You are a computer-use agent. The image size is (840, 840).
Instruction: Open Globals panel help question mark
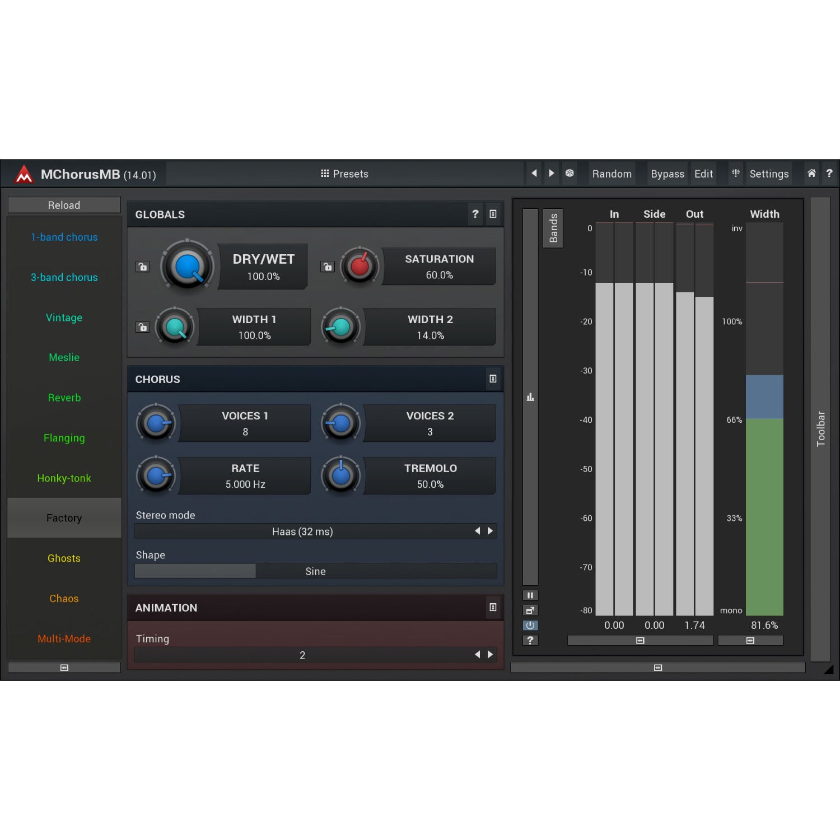click(475, 214)
